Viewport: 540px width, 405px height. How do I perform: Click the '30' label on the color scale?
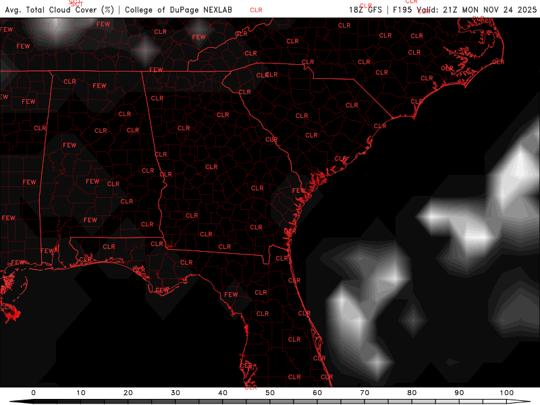coord(175,393)
